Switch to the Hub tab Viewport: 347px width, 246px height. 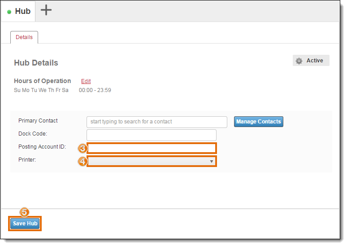[18, 12]
